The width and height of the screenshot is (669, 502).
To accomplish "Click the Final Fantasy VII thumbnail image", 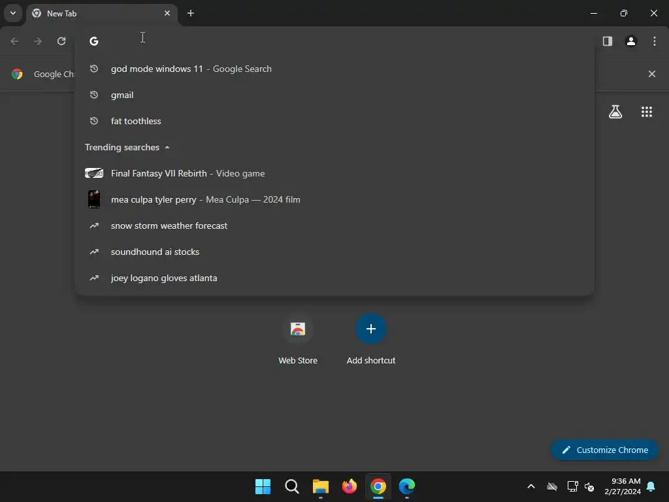I will point(94,173).
